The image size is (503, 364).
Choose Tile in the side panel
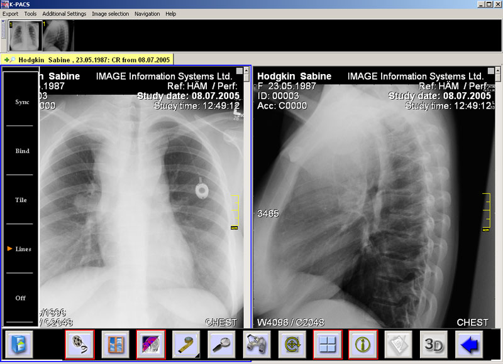point(21,200)
